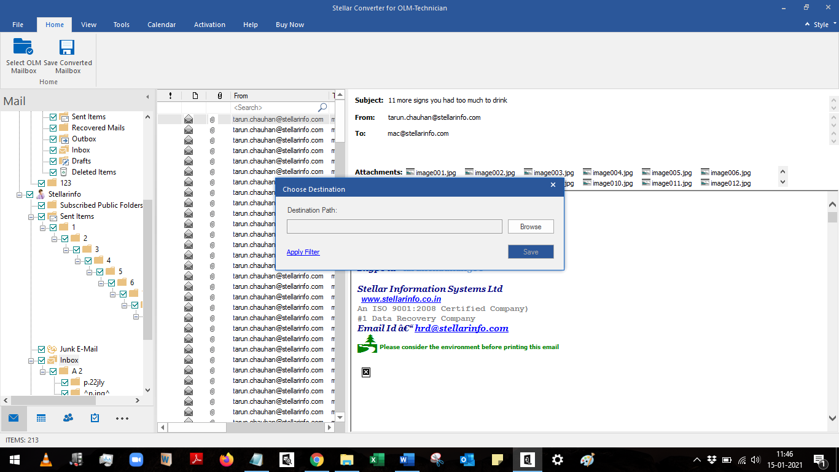This screenshot has width=839, height=472.
Task: Open image006.jpg attachment
Action: (x=725, y=173)
